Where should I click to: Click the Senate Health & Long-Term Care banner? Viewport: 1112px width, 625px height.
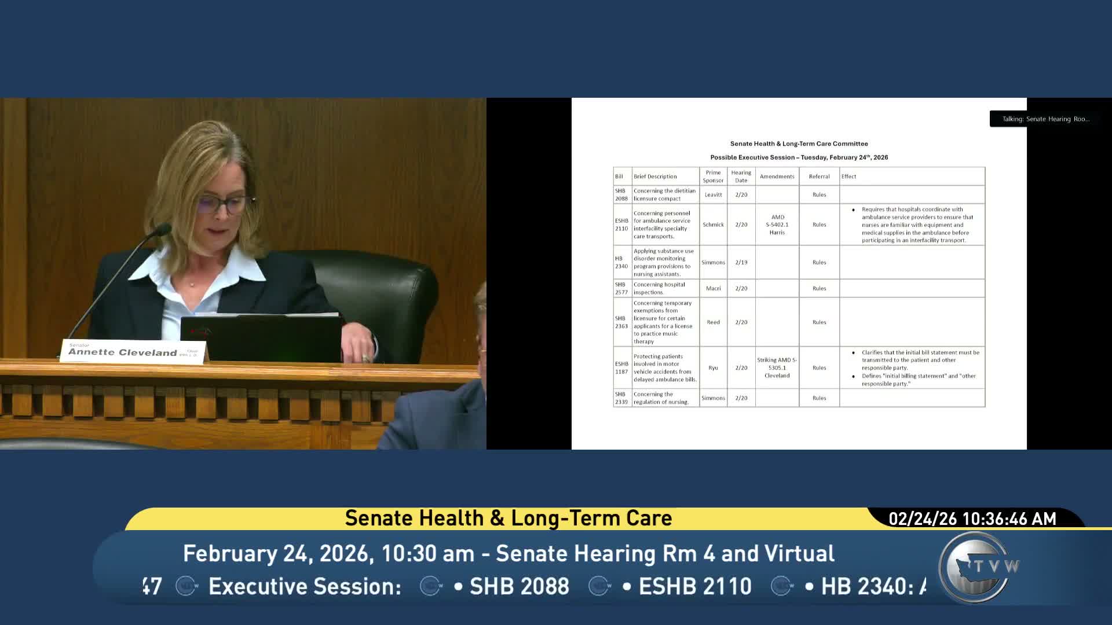tap(508, 519)
